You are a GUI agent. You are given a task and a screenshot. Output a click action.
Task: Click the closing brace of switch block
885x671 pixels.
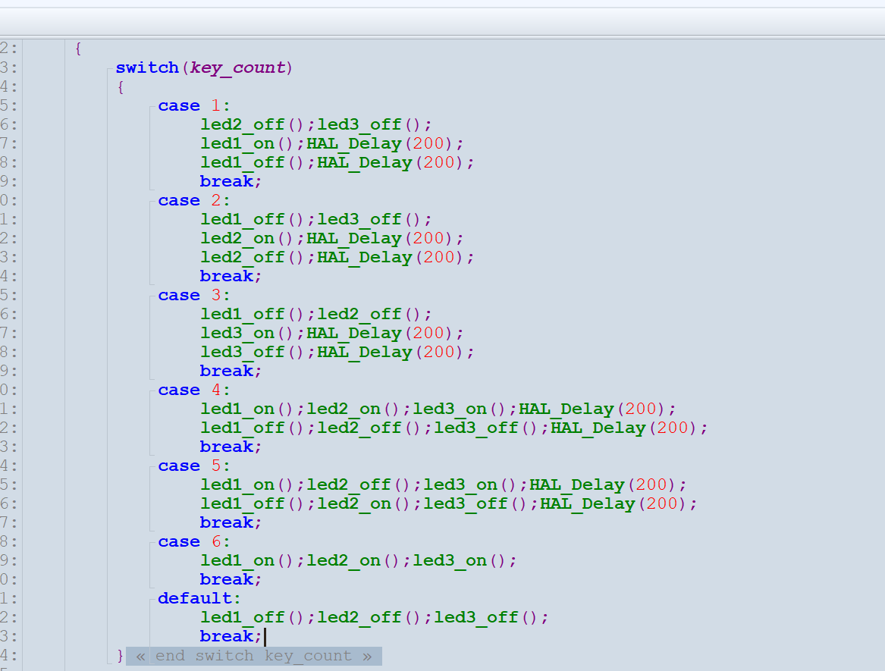tap(121, 656)
